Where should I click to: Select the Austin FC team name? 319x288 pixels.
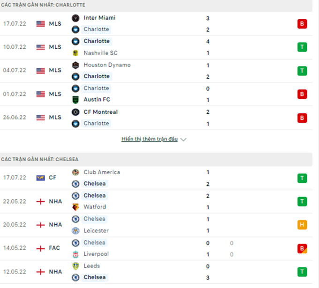click(97, 100)
